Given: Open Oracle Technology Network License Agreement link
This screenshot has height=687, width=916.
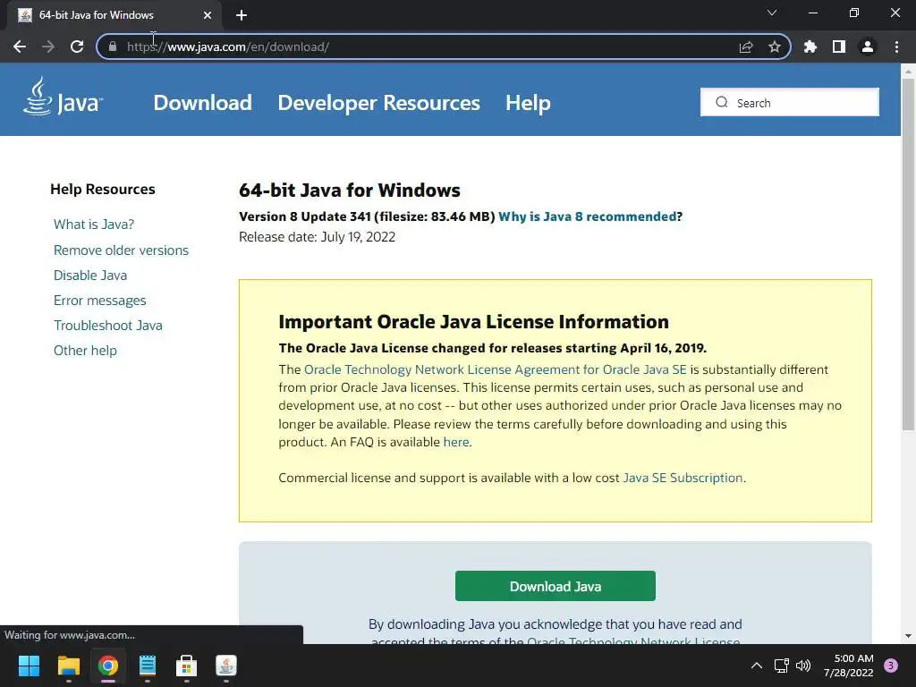Looking at the screenshot, I should click(x=496, y=369).
